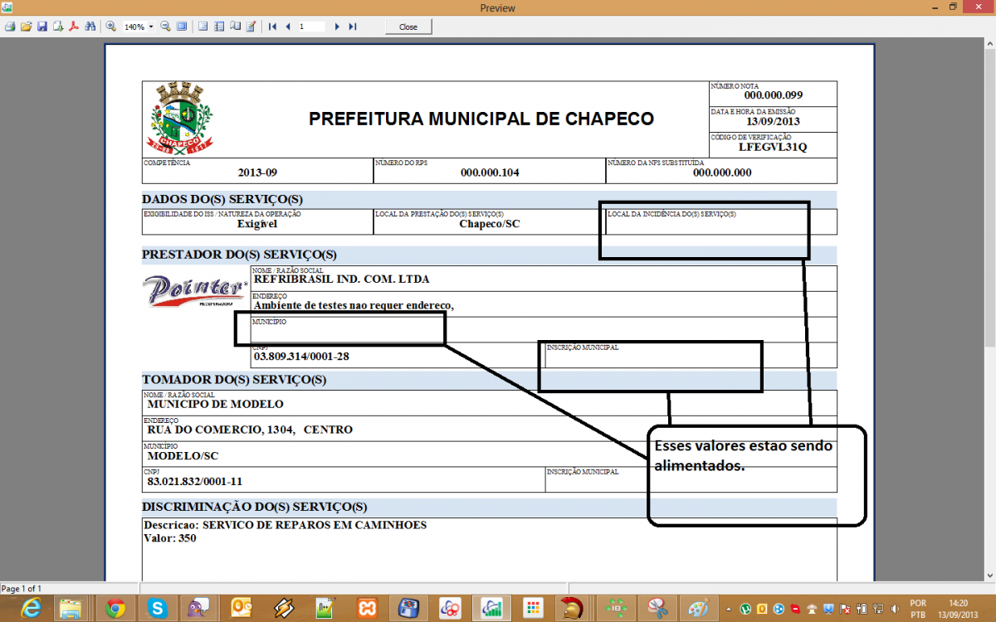This screenshot has height=622, width=996.
Task: Switch the POR PTB keyboard language
Action: (918, 609)
